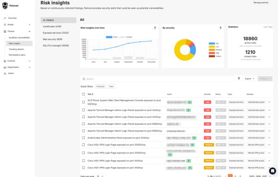Screen dimensions: 278x177
Task: Check the 3CX Phone System row checkbox
Action: (x=83, y=102)
